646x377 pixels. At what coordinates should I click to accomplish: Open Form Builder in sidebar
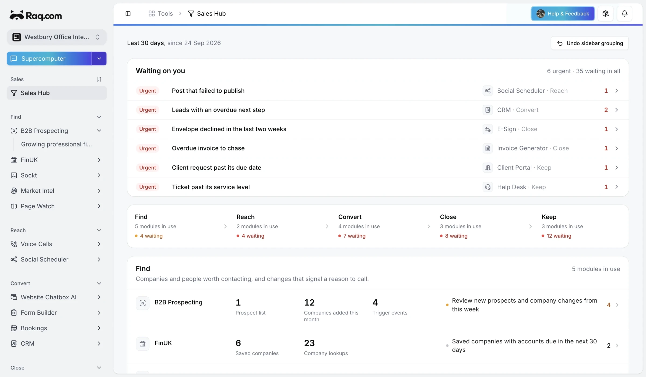click(x=57, y=313)
